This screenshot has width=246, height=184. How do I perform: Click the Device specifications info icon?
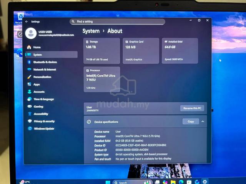pos(89,122)
